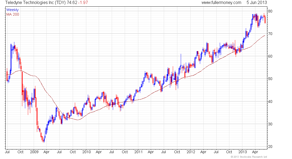The image size is (292, 159).
Task: Click the Jul label after 2012
Action: coord(216,152)
